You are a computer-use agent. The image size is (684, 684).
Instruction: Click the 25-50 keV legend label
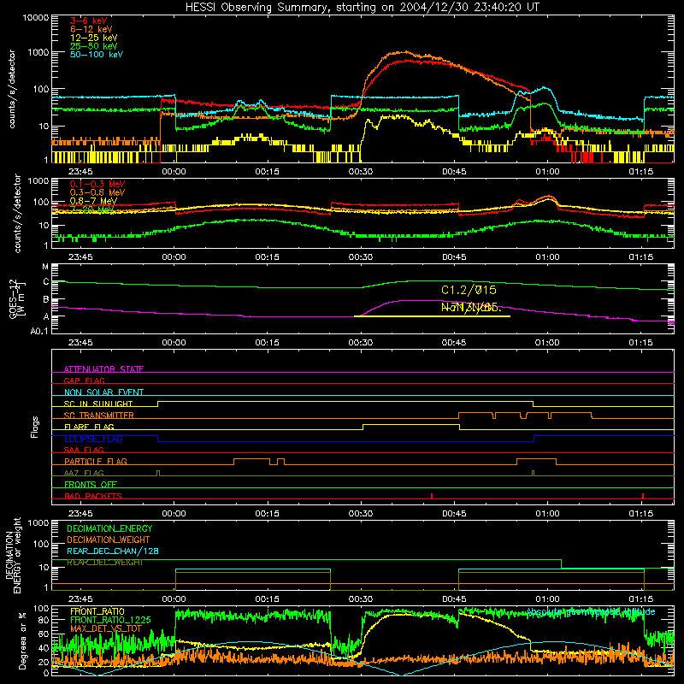[94, 46]
